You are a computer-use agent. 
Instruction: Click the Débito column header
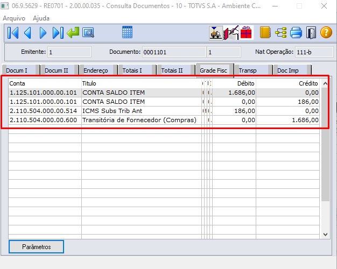coord(234,83)
